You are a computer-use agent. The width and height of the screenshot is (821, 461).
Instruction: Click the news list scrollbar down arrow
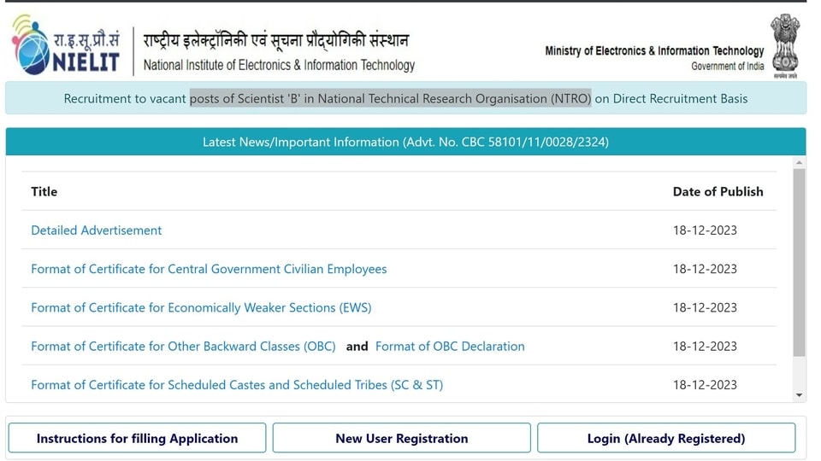coord(799,395)
